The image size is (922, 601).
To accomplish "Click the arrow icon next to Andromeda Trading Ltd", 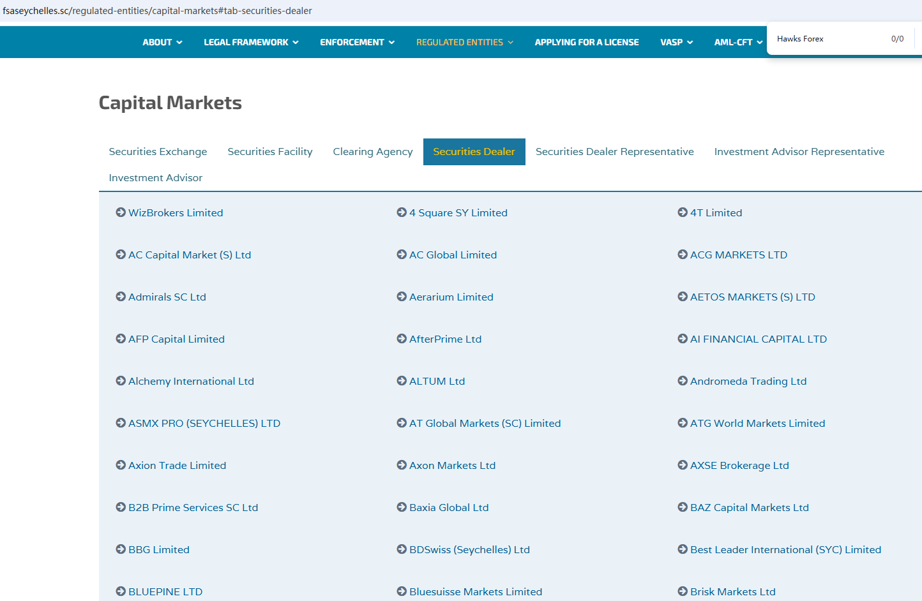I will 683,381.
